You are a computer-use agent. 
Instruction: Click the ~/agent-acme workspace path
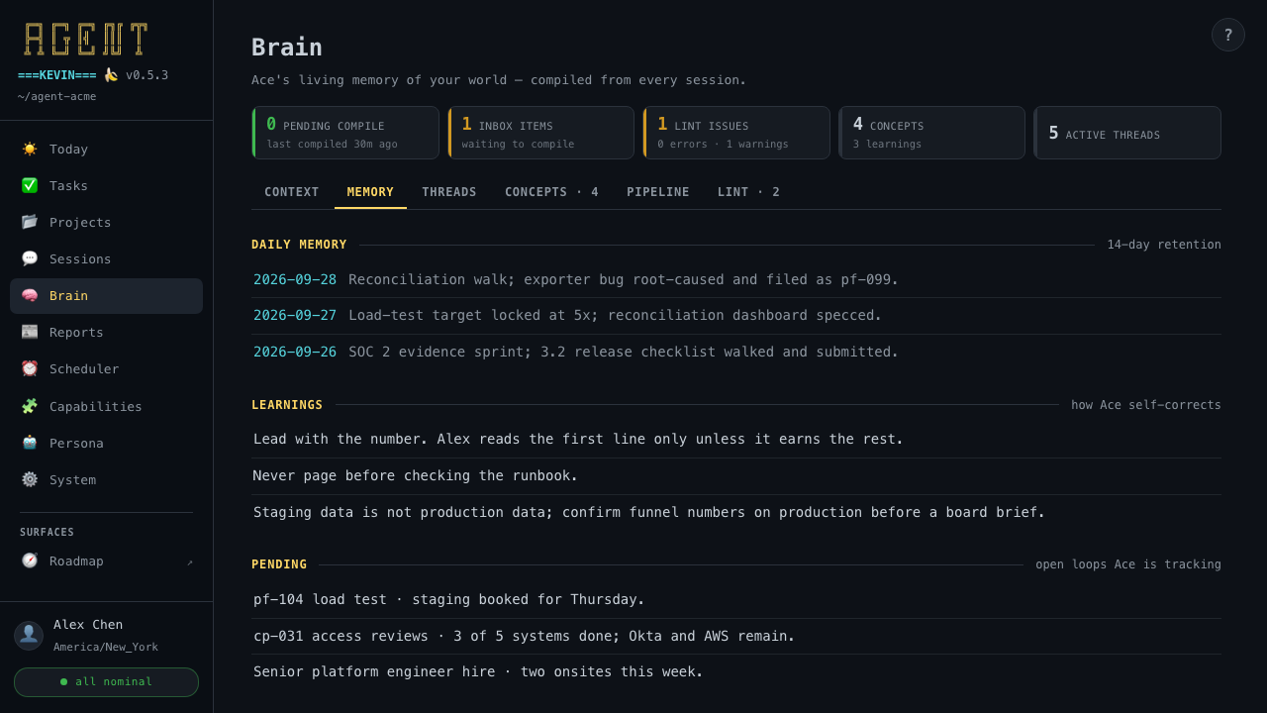[x=56, y=96]
